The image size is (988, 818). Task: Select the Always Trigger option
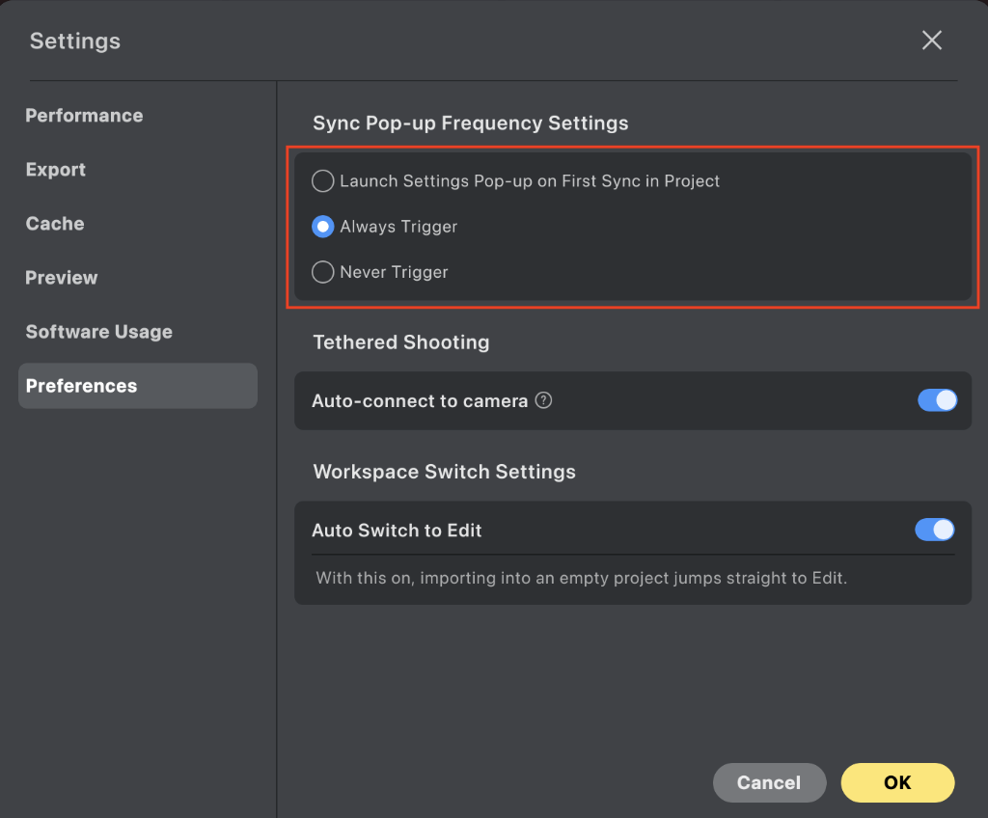[322, 227]
